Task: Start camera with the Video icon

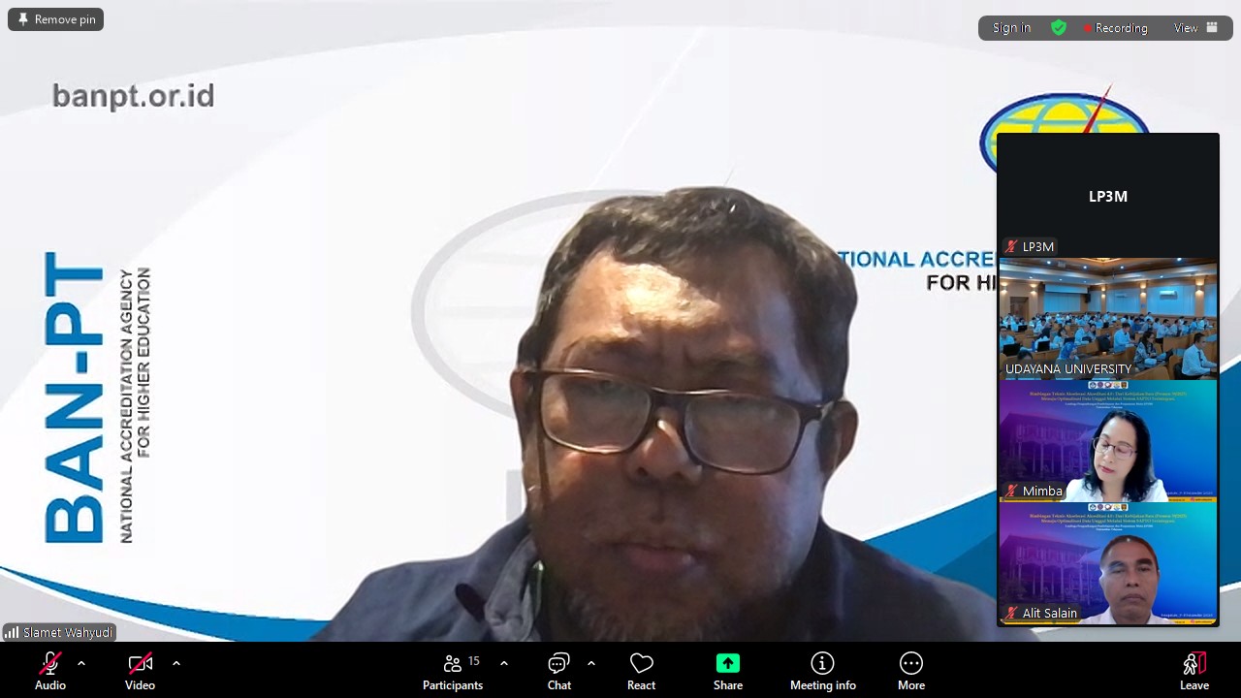Action: pyautogui.click(x=140, y=663)
